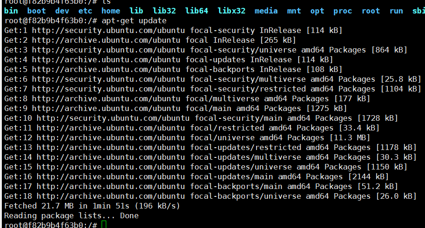Click the green cursor at the last prompt

tap(104, 225)
